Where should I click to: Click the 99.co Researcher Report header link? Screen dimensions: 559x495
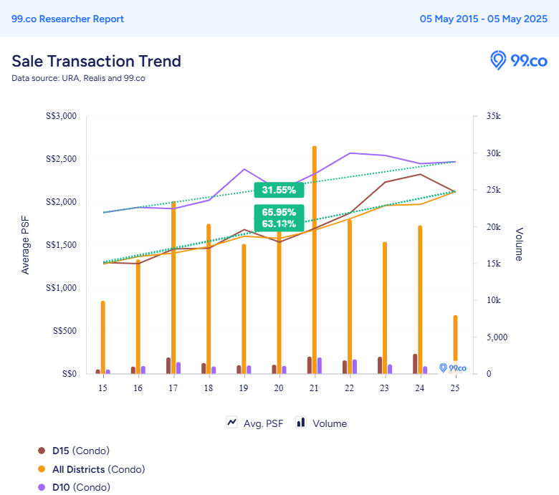coord(68,19)
